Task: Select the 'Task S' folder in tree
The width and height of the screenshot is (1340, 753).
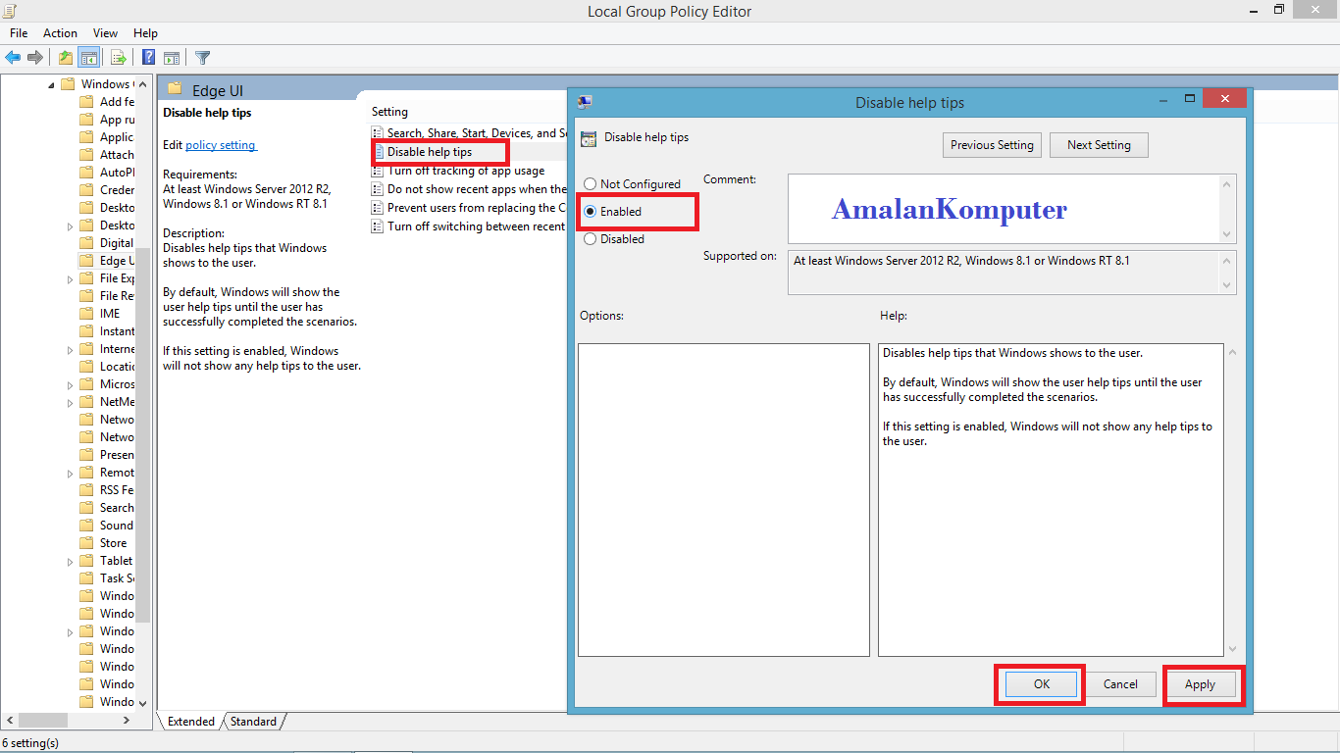Action: click(x=117, y=578)
